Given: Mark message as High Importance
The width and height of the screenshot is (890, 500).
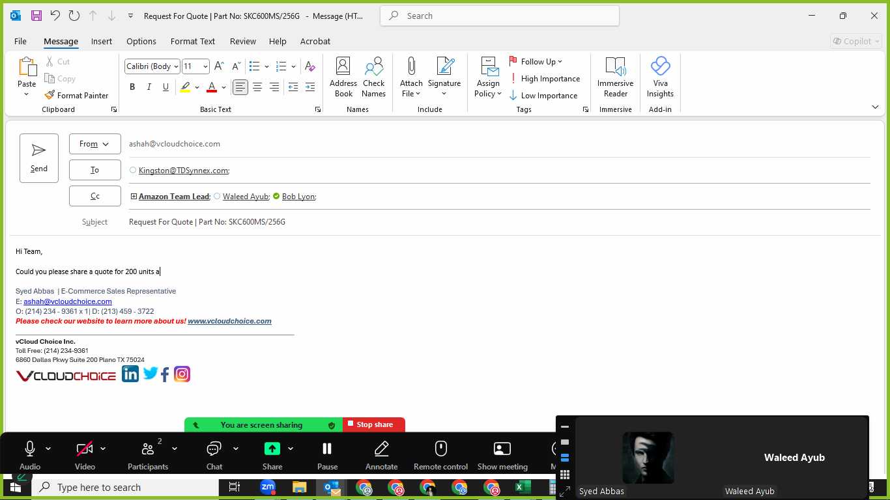Looking at the screenshot, I should pyautogui.click(x=545, y=79).
